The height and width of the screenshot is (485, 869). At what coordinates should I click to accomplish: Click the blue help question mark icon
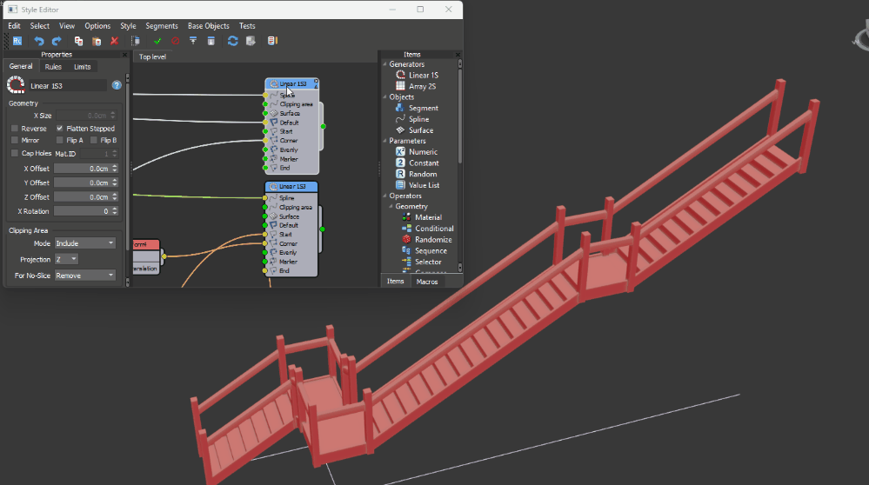117,85
